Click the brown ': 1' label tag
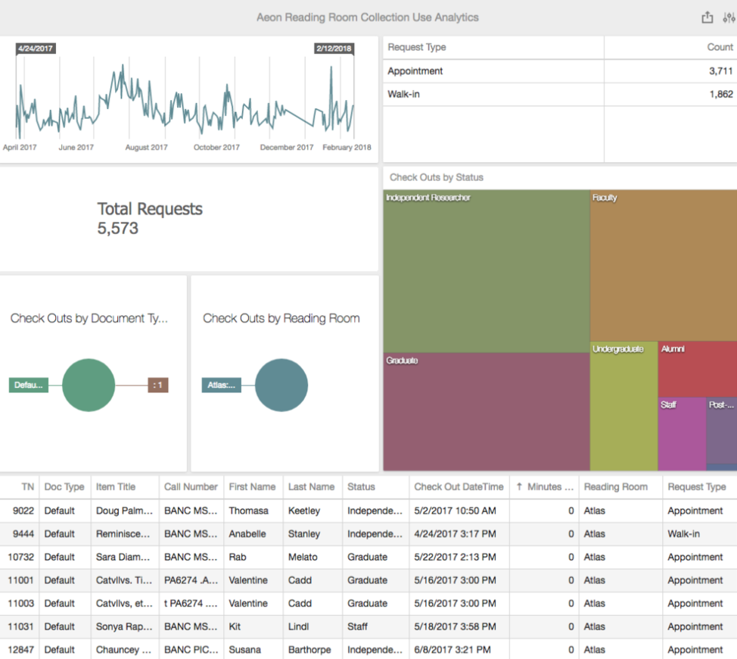The image size is (737, 659). [158, 385]
